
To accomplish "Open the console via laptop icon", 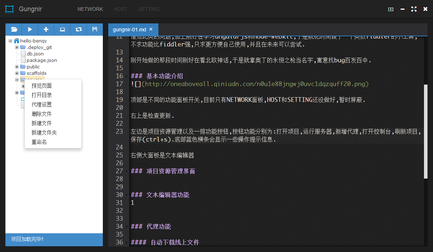I will (x=62, y=30).
